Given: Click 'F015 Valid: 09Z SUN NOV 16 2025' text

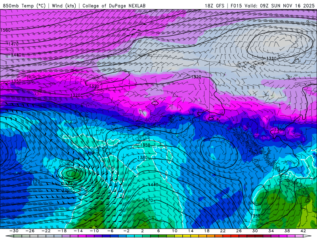Looking at the screenshot, I should pos(273,6).
